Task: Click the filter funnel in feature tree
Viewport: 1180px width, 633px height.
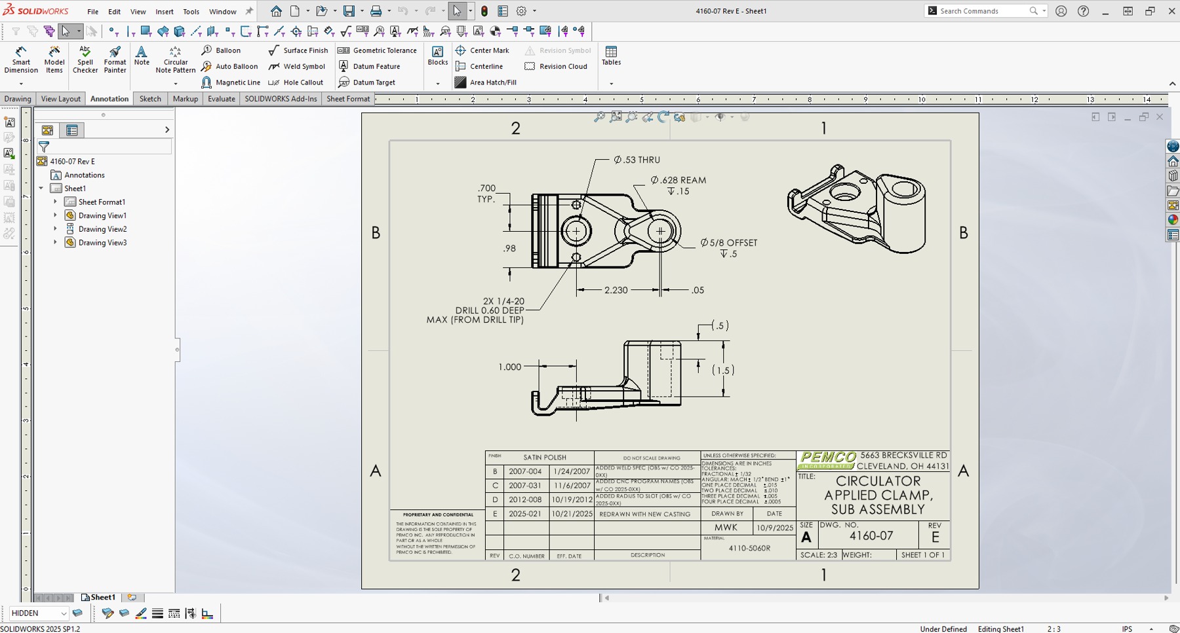Action: pos(44,147)
